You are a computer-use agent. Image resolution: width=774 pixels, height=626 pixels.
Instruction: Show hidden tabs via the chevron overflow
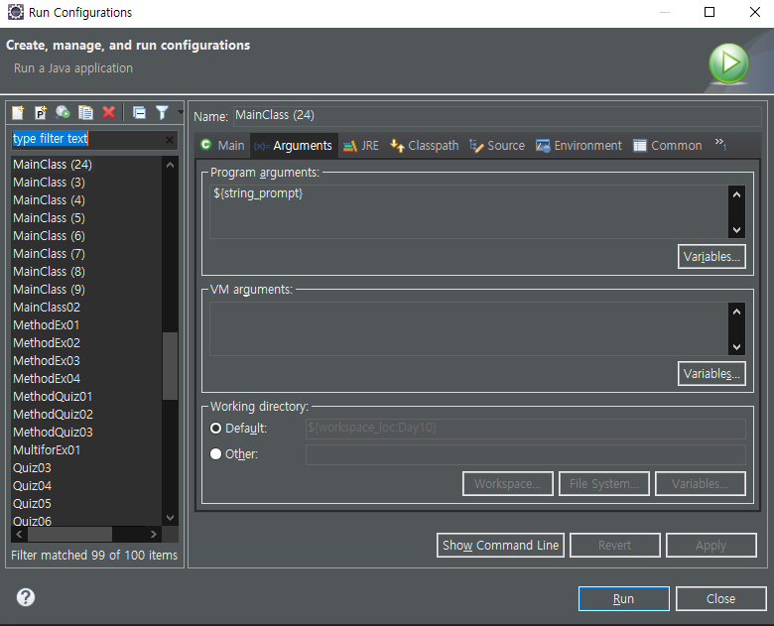[x=720, y=144]
